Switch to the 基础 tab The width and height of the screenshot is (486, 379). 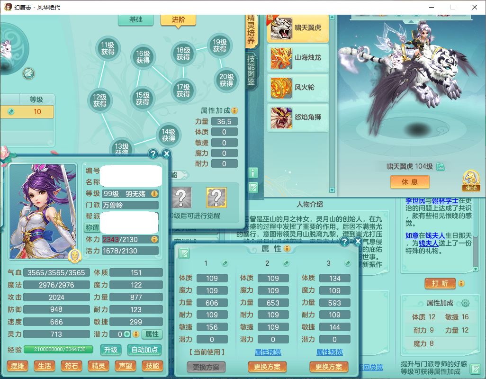click(136, 19)
